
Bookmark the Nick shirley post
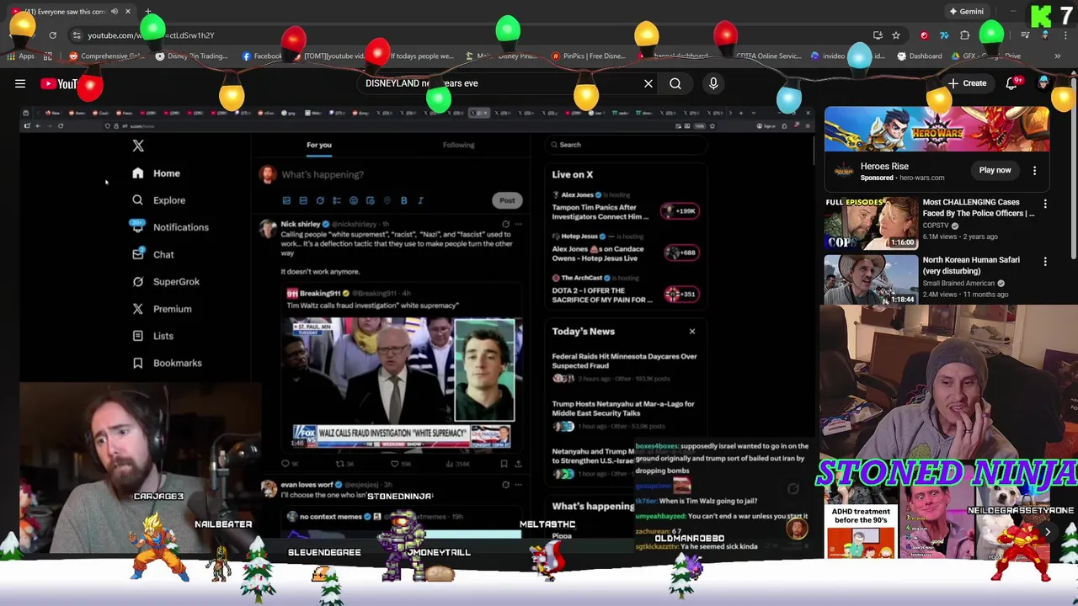click(x=504, y=464)
